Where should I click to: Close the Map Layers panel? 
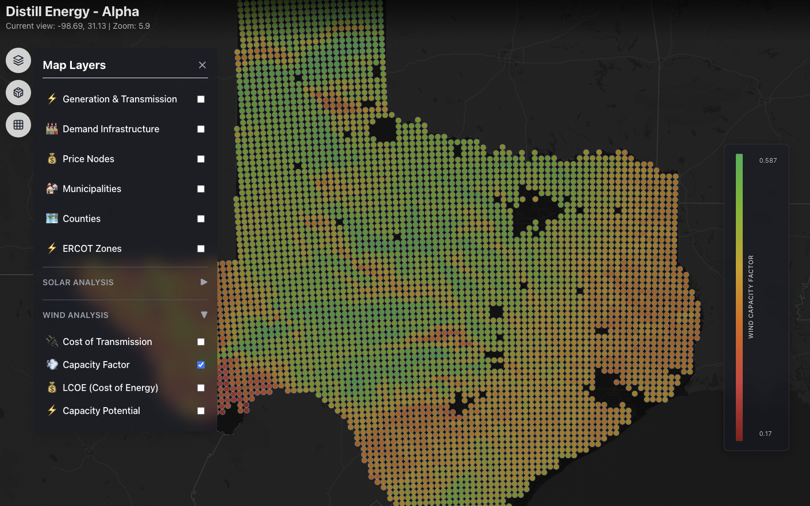pyautogui.click(x=202, y=65)
